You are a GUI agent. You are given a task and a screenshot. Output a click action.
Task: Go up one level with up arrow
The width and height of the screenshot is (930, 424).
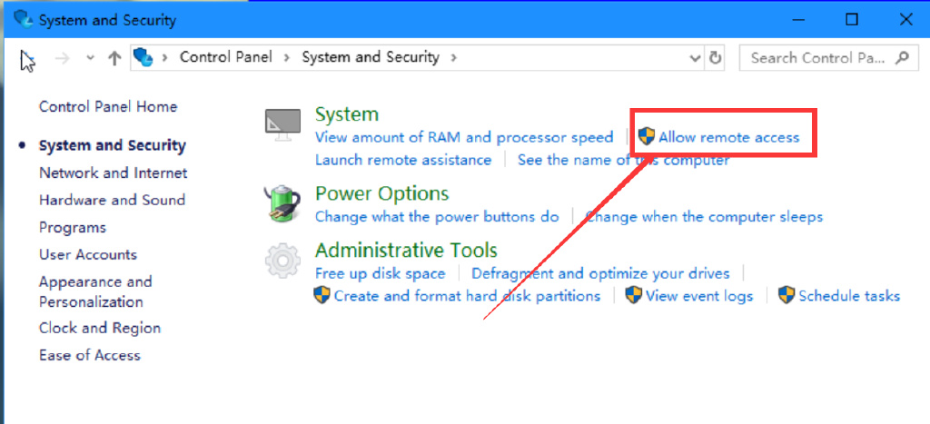coord(114,57)
